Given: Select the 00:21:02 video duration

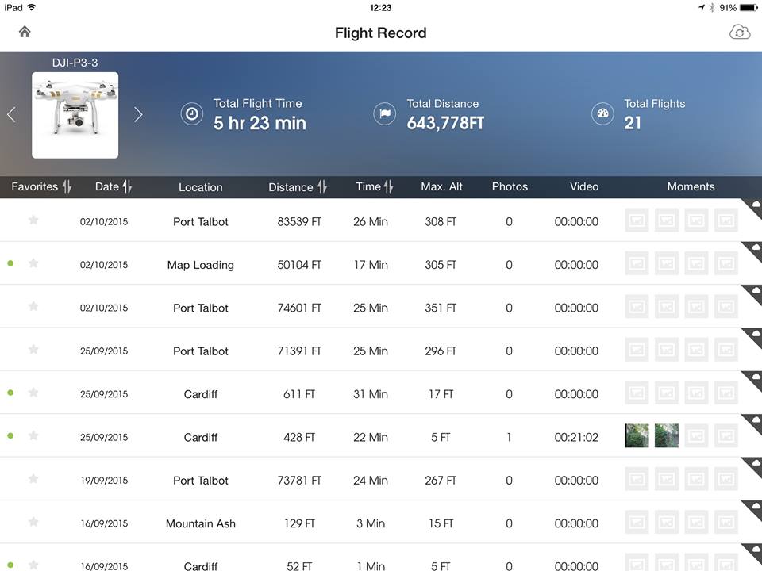Looking at the screenshot, I should tap(576, 437).
